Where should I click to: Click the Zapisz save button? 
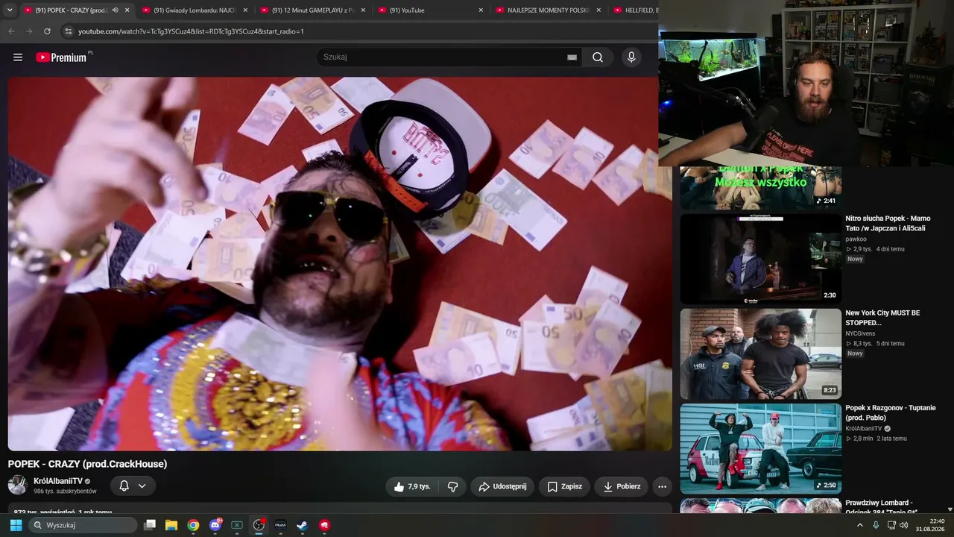tap(564, 486)
